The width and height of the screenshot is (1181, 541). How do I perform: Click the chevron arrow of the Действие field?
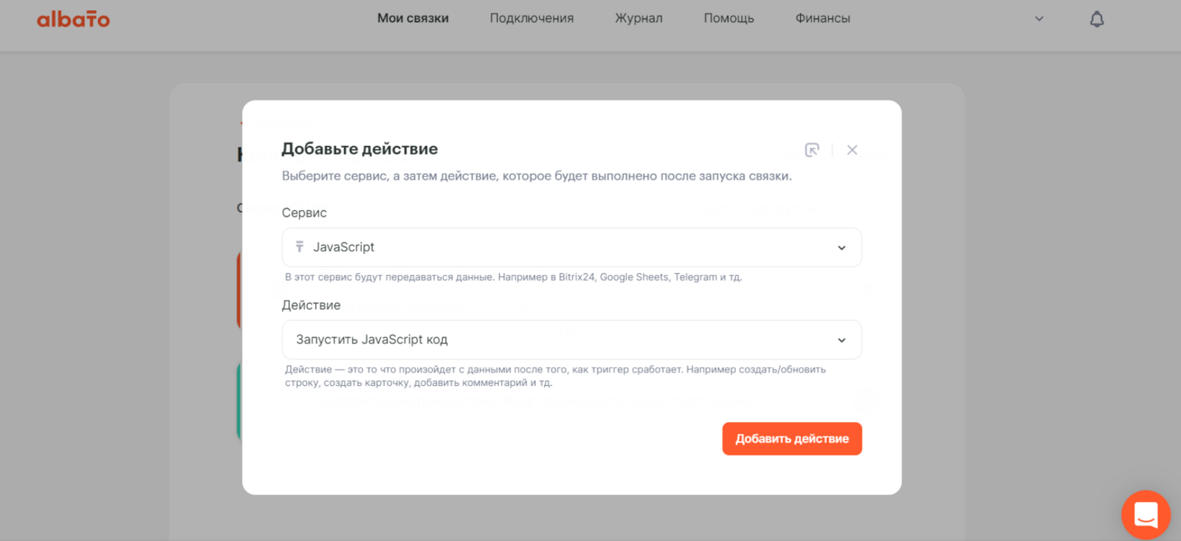pos(841,340)
